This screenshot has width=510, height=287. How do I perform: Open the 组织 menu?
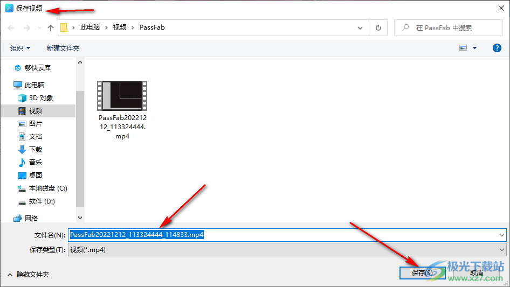(20, 48)
